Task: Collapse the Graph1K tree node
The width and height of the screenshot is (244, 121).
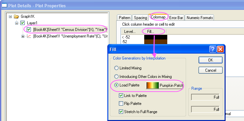Action: 11,16
